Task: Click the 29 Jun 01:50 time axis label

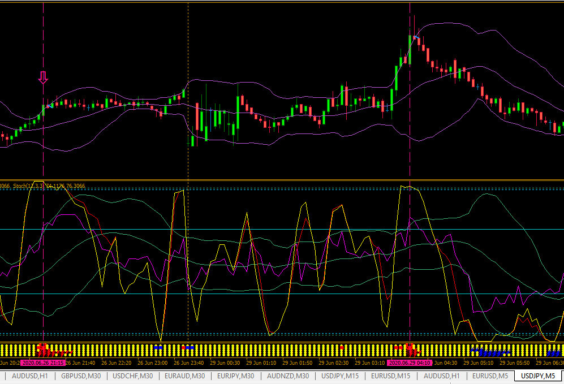Action: 298,363
